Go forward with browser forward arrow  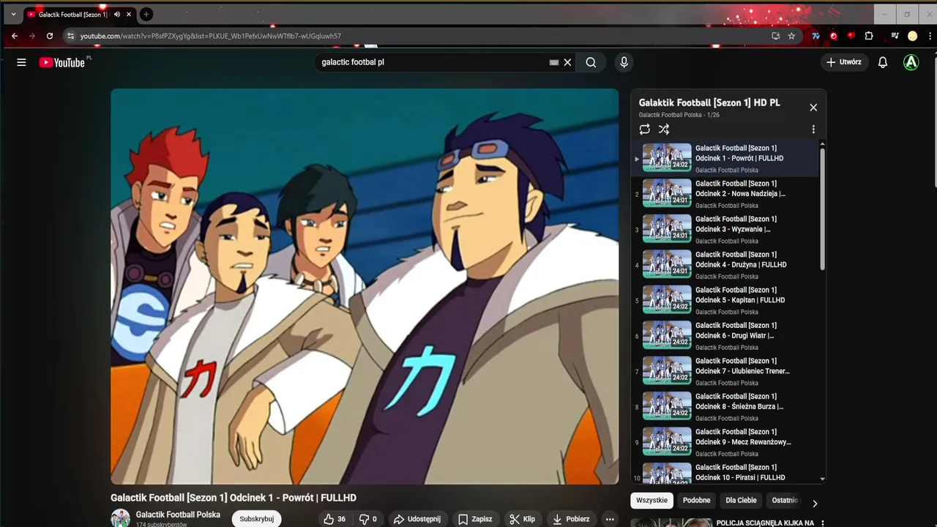coord(32,36)
